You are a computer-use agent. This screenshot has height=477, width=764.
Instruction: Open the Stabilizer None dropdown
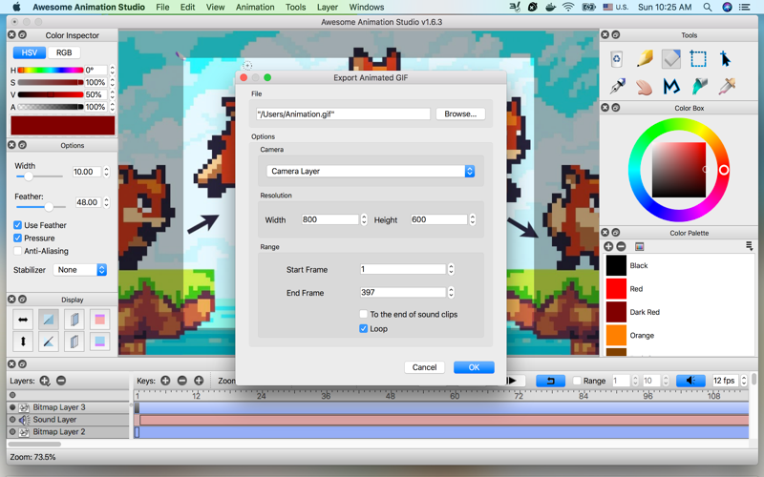(80, 270)
